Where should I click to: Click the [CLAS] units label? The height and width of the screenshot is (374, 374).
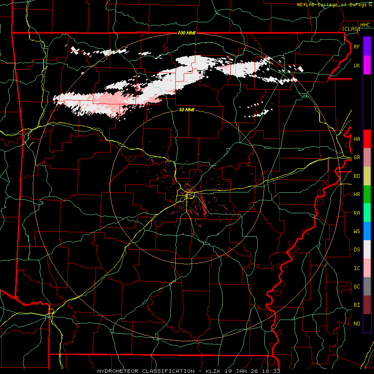351,29
